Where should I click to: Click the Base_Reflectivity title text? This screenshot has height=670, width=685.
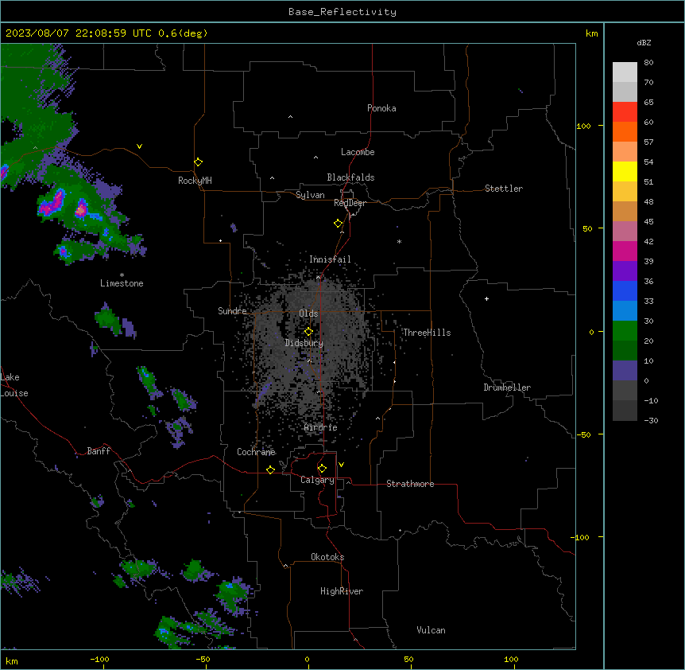coord(342,12)
